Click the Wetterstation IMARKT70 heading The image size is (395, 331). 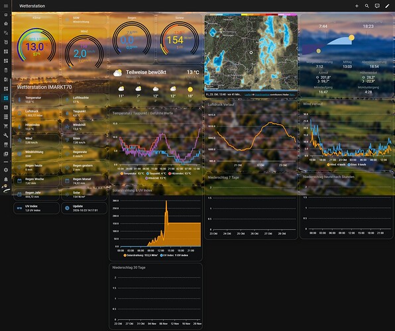(x=44, y=87)
